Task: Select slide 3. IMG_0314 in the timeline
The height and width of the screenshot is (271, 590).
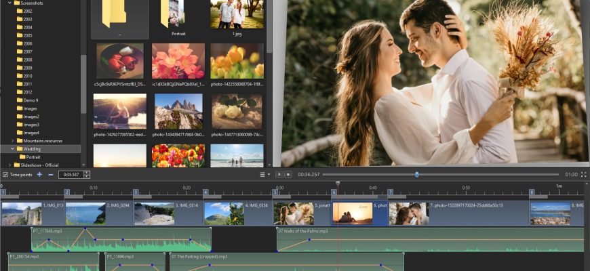Action: [168, 213]
